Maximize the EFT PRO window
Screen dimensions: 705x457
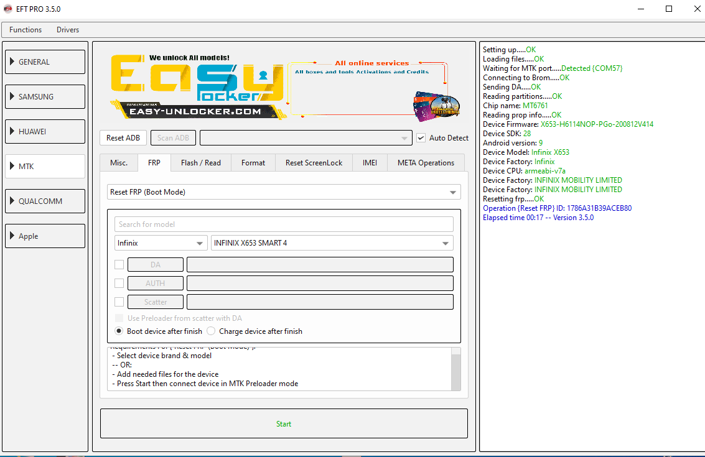pyautogui.click(x=668, y=9)
